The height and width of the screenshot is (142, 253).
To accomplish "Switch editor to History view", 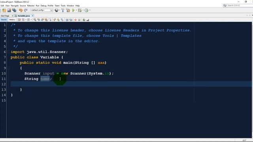I will [12, 20].
